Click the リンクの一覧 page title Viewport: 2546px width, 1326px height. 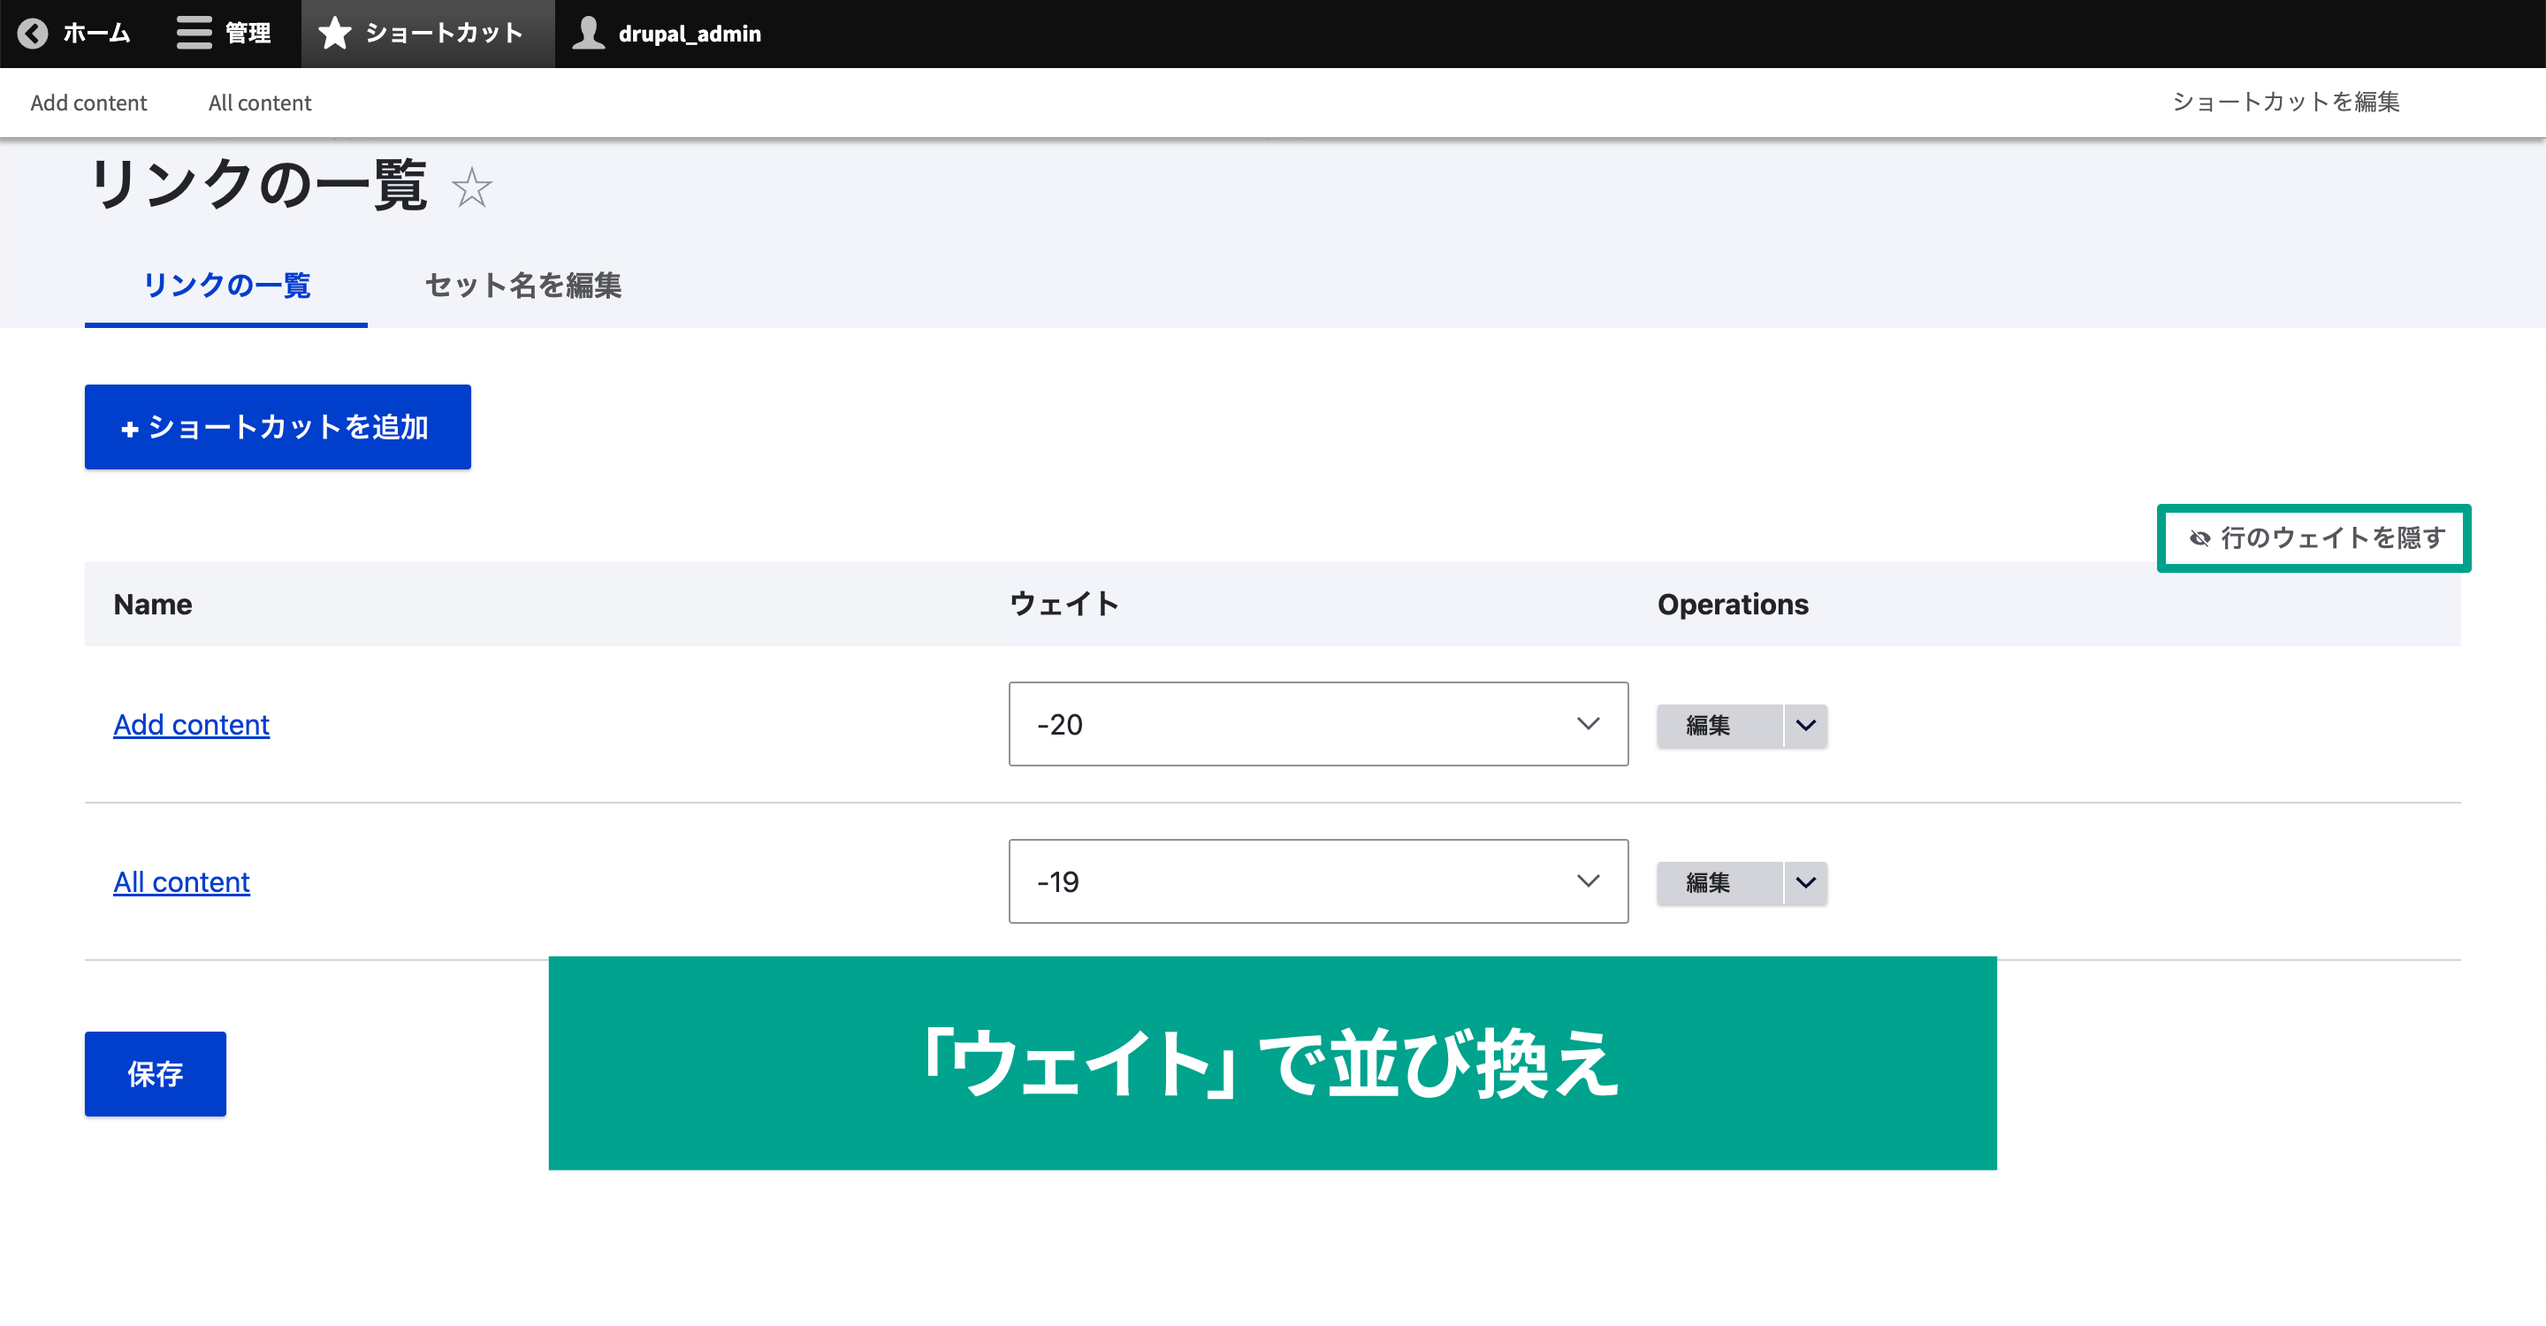click(259, 185)
